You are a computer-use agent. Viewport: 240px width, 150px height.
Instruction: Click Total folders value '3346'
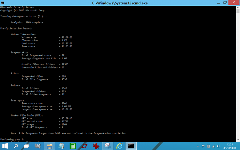coord(64,88)
